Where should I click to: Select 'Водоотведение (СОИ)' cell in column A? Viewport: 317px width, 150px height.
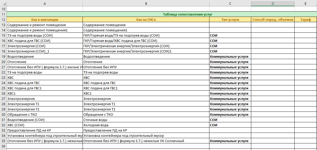(45, 120)
